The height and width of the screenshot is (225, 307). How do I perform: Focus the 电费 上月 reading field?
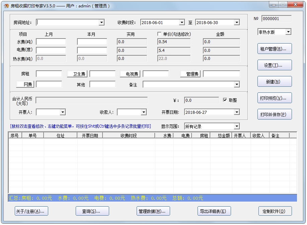click(x=51, y=50)
